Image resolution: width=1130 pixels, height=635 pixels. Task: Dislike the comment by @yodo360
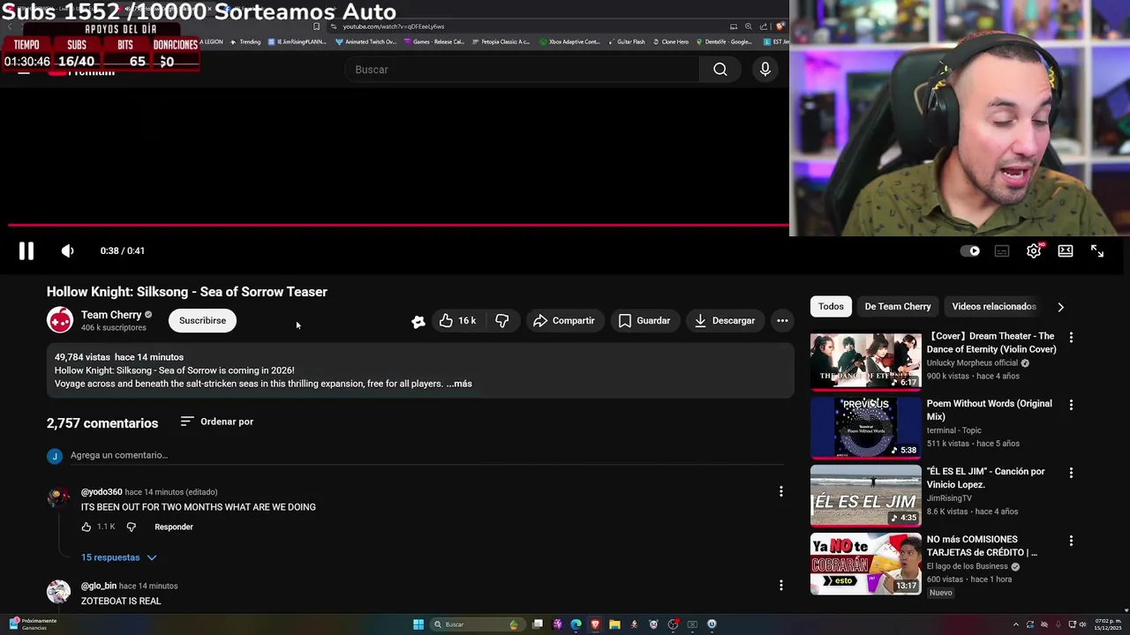(x=132, y=527)
